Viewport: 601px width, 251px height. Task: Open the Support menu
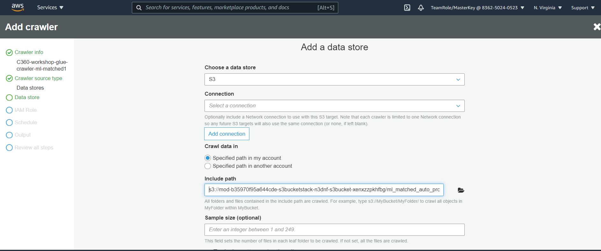pyautogui.click(x=583, y=8)
